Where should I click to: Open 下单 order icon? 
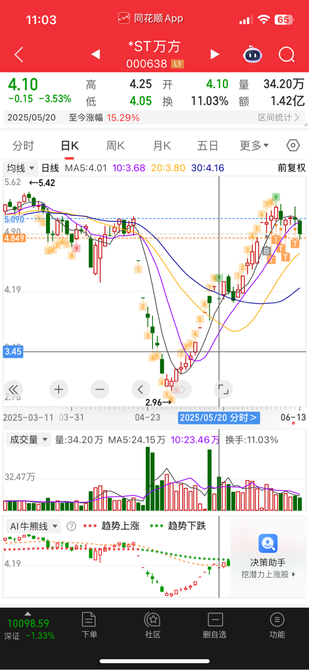pos(89,619)
